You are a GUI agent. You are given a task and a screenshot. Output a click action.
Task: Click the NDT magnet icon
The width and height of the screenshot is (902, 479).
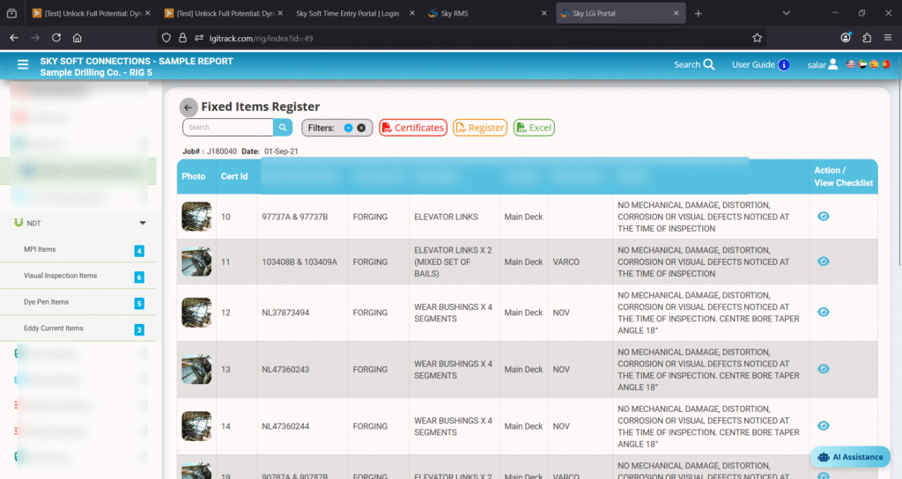(x=18, y=223)
